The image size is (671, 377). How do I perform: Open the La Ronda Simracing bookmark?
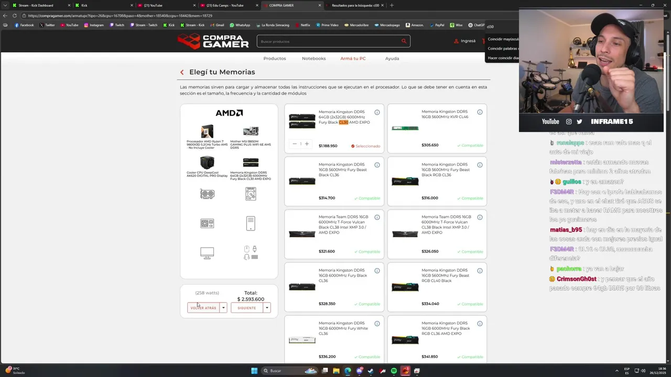pyautogui.click(x=273, y=25)
